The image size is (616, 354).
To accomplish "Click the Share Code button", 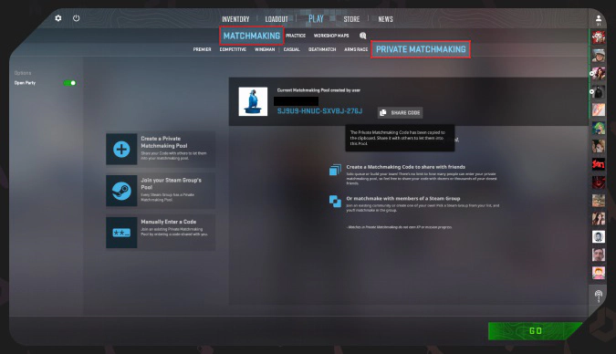I will pyautogui.click(x=400, y=113).
